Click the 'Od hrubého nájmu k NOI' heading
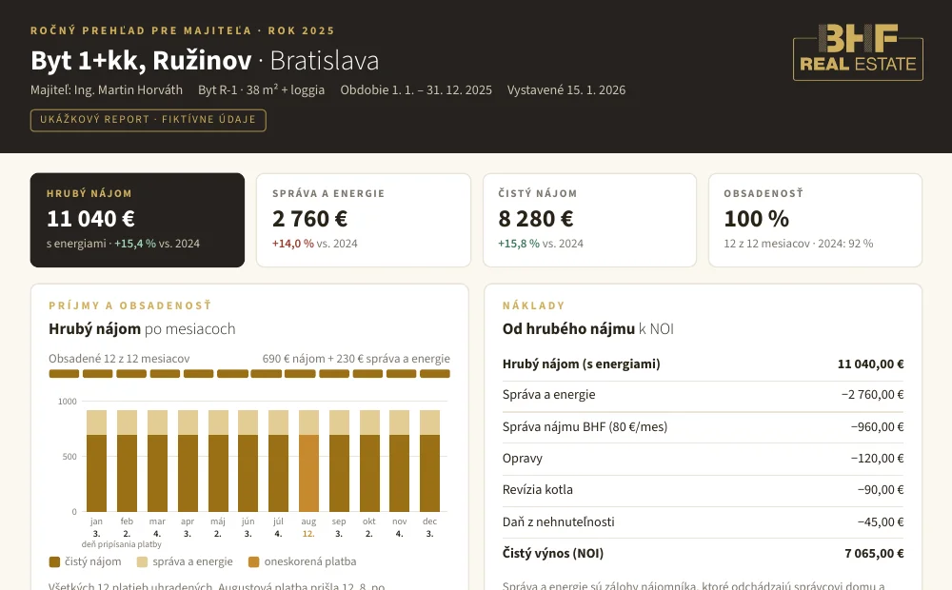This screenshot has height=590, width=952. (587, 329)
